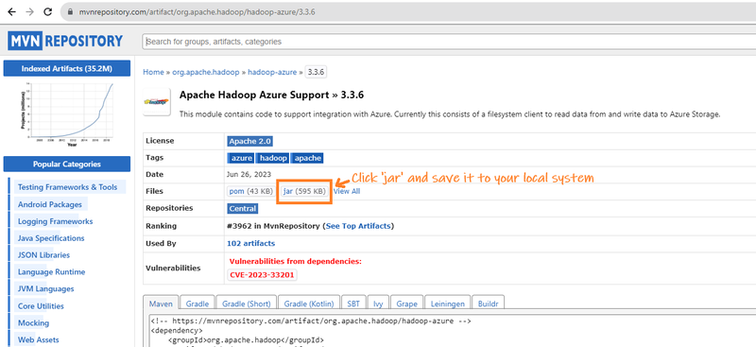Open org.apache.hadoop breadcrumb link
This screenshot has height=347, width=756.
[x=206, y=72]
